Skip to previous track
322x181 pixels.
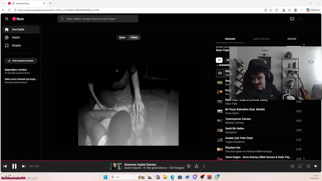(5, 166)
